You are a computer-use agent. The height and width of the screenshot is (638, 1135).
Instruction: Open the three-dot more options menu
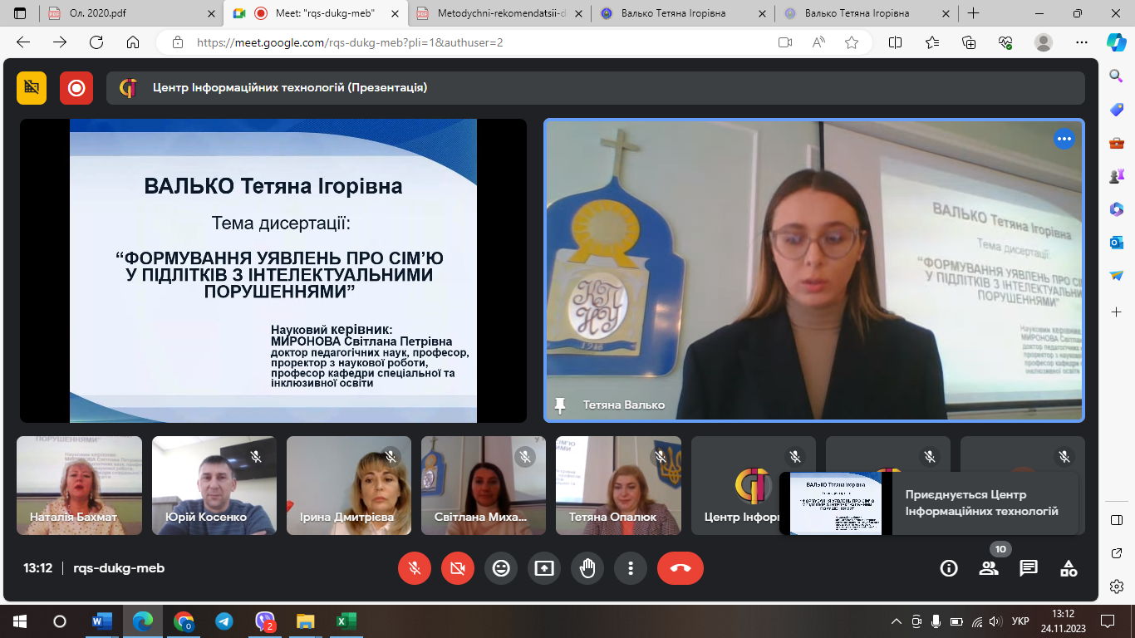pos(631,568)
